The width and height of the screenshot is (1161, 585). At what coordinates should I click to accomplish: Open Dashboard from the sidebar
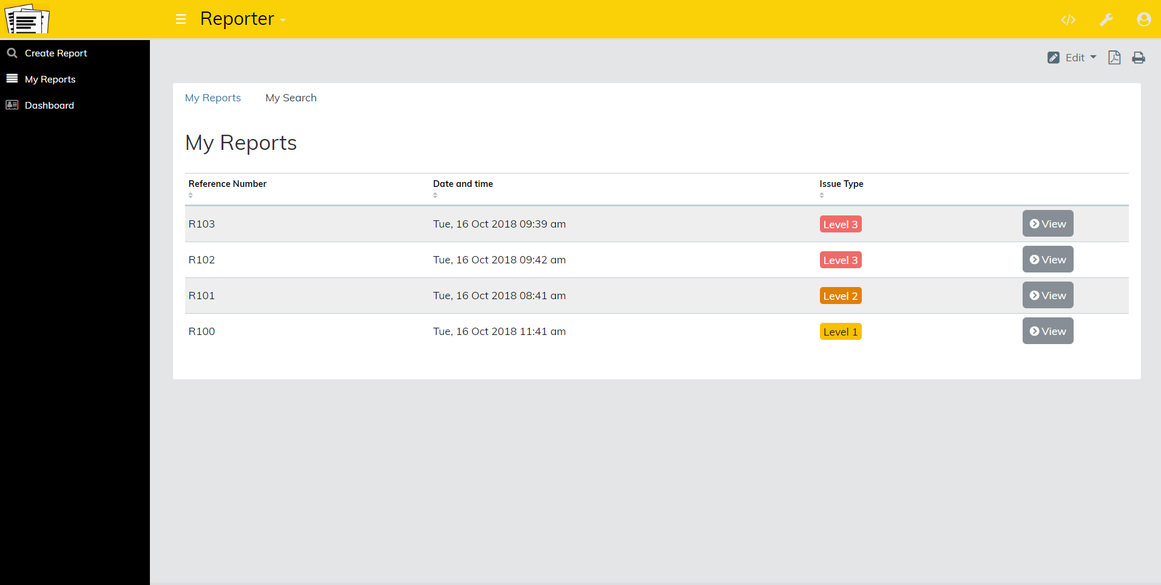click(49, 106)
